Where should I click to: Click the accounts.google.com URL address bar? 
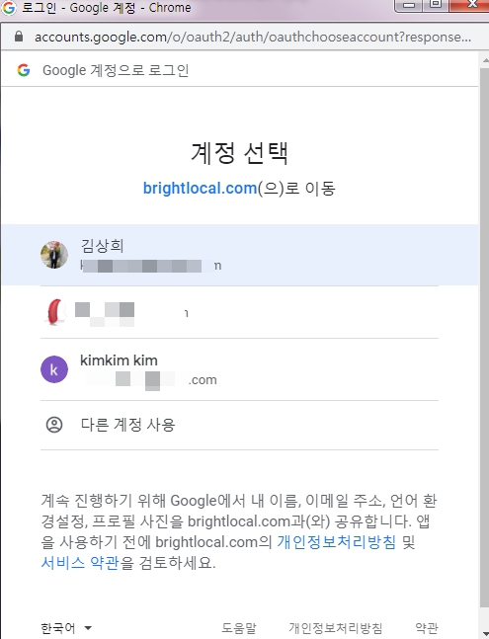point(253,37)
